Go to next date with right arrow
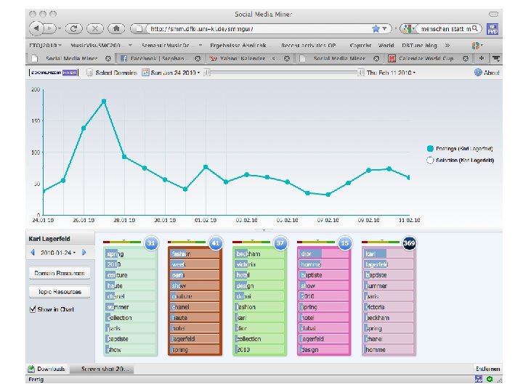523x392 pixels. (x=84, y=253)
